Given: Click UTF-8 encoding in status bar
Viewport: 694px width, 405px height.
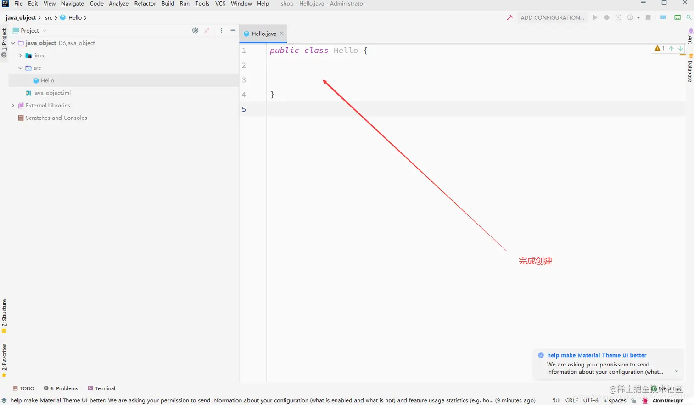Looking at the screenshot, I should click(591, 400).
